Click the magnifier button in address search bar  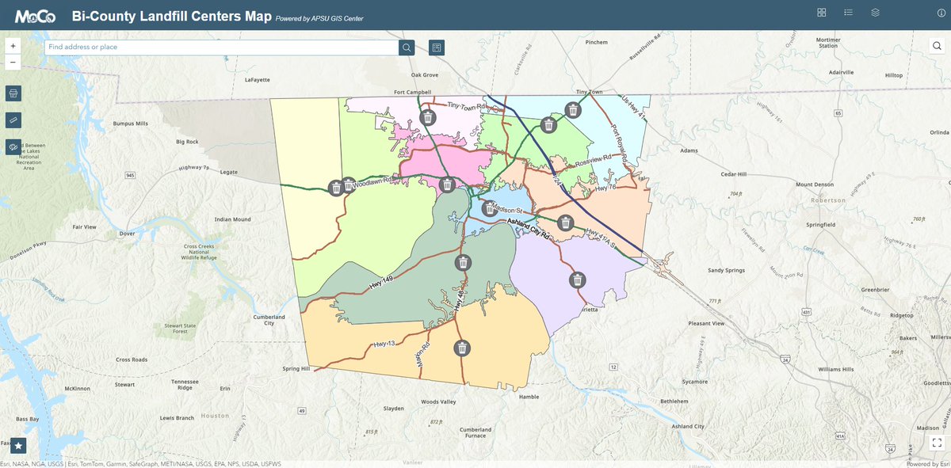click(407, 48)
